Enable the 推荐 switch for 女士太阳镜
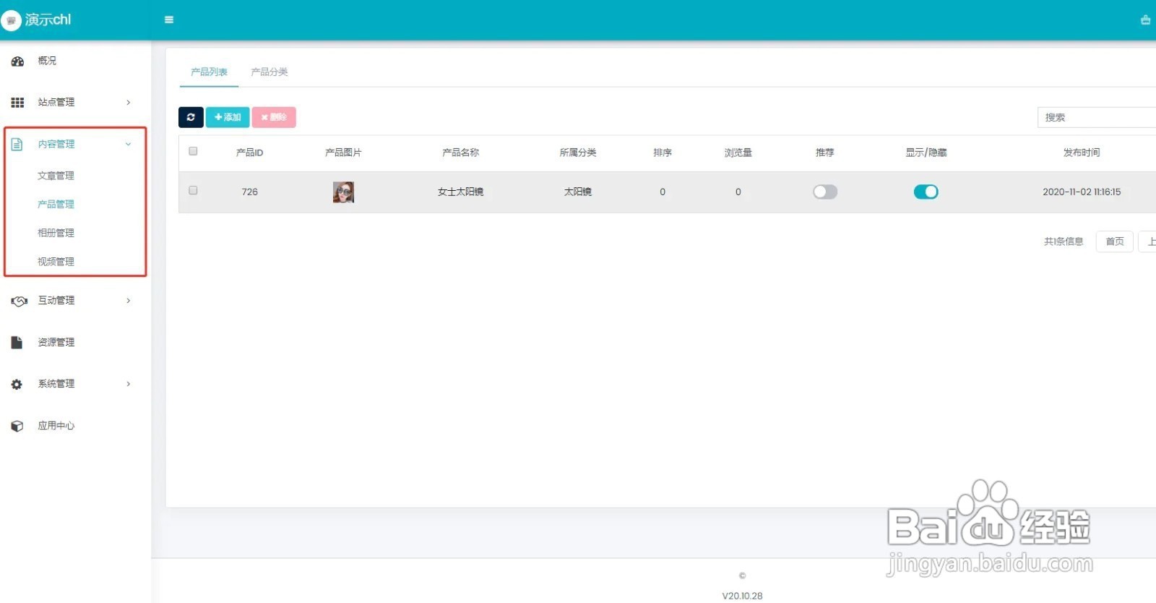Viewport: 1156px width, 603px height. pyautogui.click(x=825, y=192)
